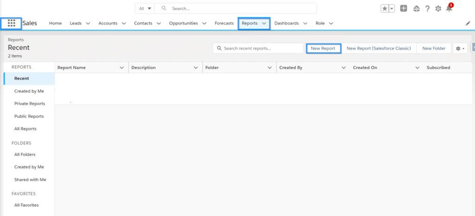Image resolution: width=475 pixels, height=216 pixels.
Task: Click New Report (Salesforce Classic) button
Action: click(379, 48)
